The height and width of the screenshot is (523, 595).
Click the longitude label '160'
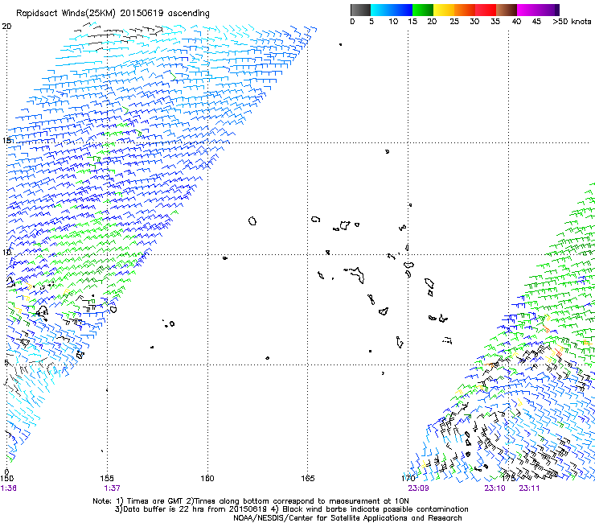point(207,478)
